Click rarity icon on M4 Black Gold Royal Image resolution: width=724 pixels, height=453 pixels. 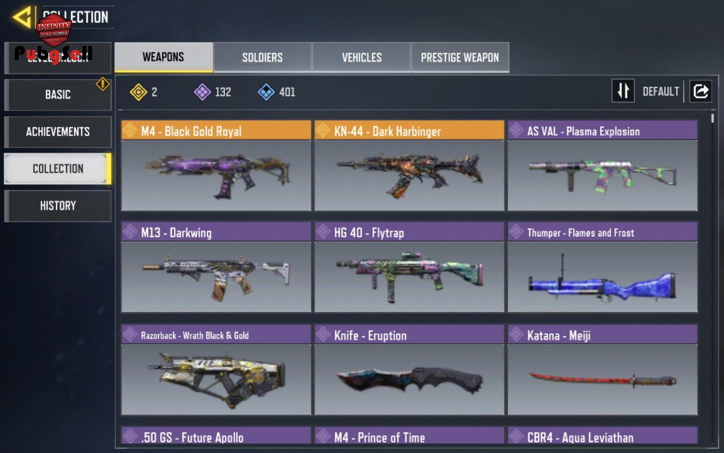click(x=131, y=131)
